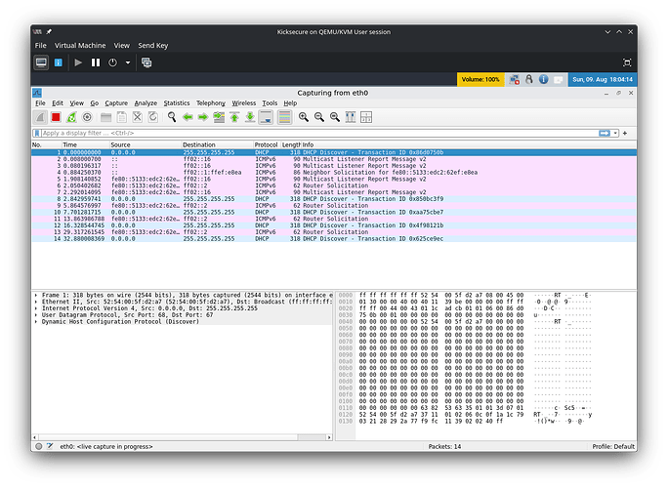Open the Tools menu
The height and width of the screenshot is (488, 668).
coord(270,103)
